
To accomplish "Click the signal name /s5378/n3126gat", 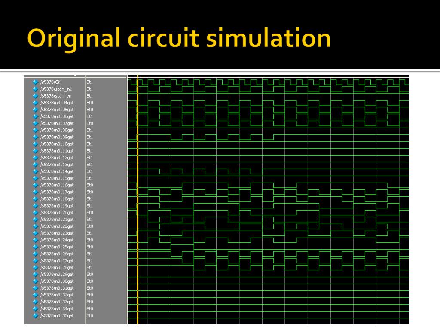I will (x=57, y=254).
